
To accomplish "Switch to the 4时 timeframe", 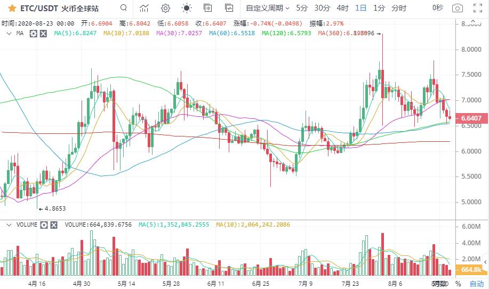I will (342, 8).
